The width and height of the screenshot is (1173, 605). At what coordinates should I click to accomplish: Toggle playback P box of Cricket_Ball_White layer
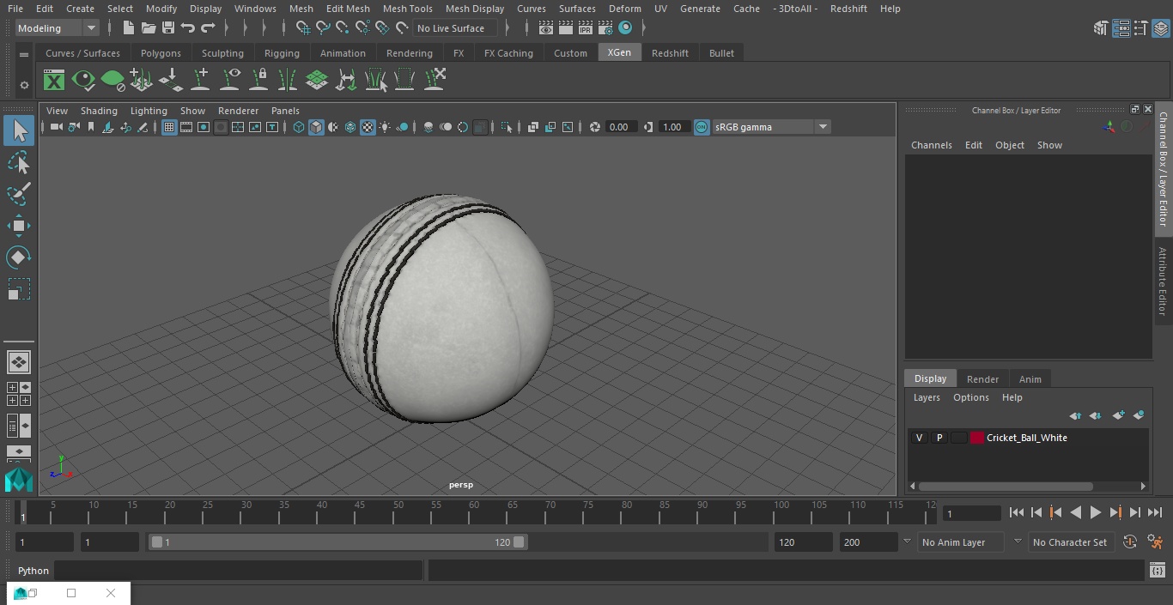coord(939,438)
